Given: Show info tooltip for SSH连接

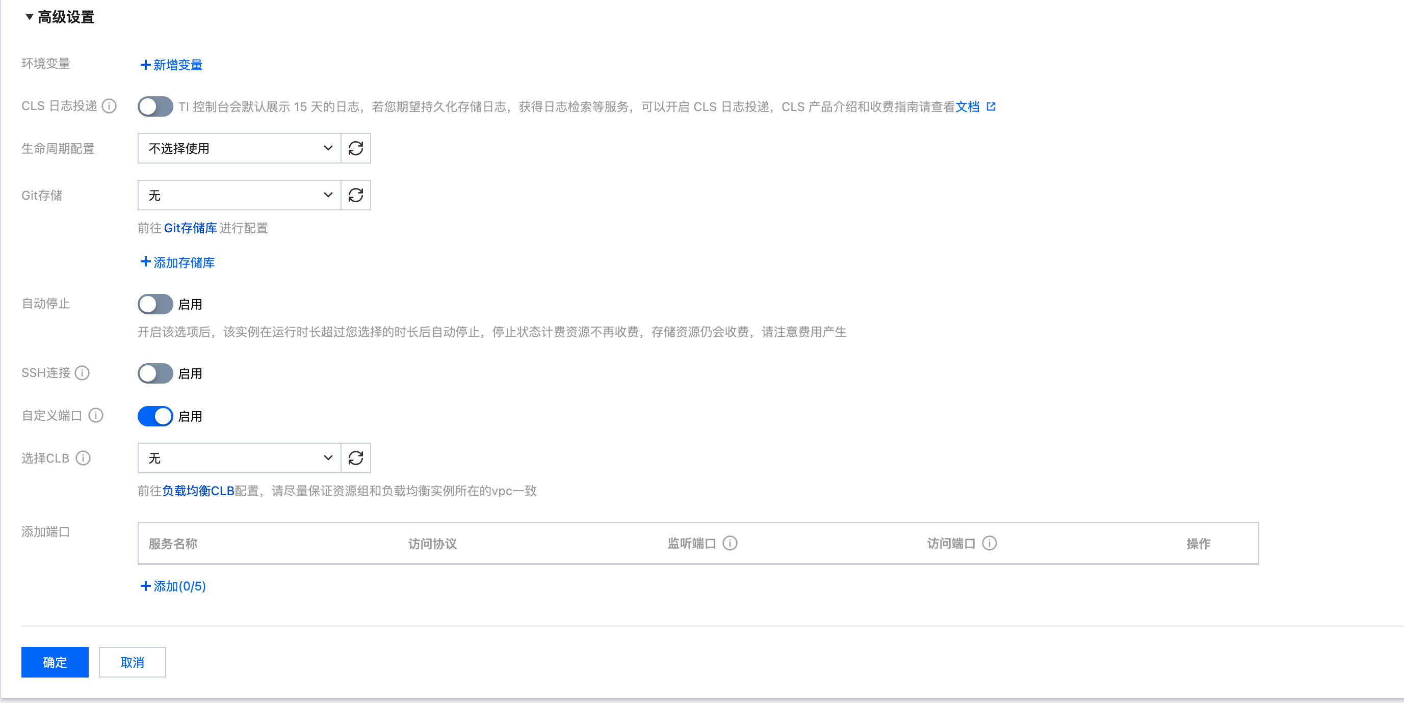Looking at the screenshot, I should [x=82, y=373].
